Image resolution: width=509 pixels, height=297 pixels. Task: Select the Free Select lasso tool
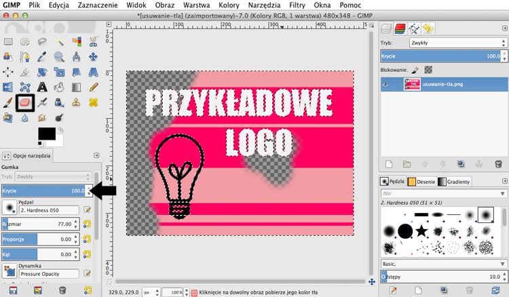[x=42, y=41]
